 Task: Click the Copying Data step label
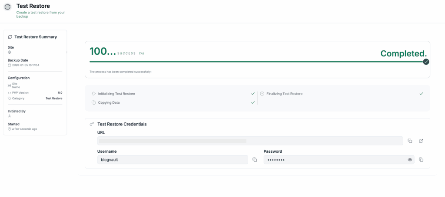coord(109,102)
